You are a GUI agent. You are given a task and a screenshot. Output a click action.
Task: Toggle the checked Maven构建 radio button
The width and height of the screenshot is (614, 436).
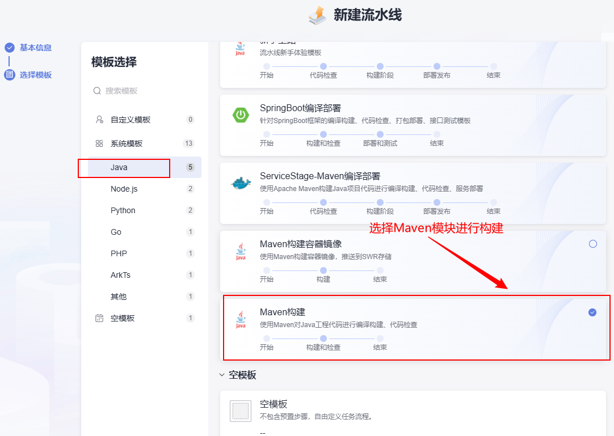point(592,312)
